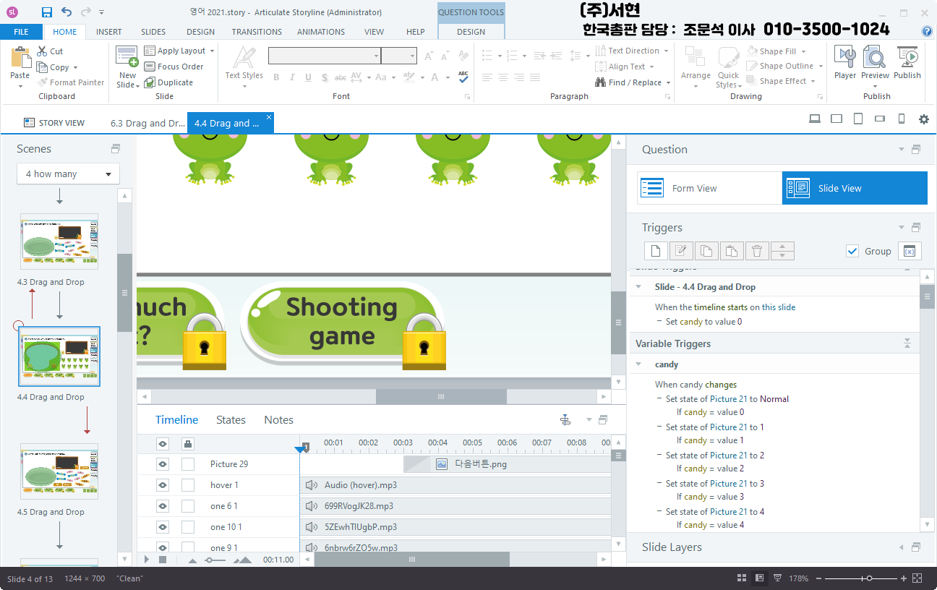Open the font name combo box
This screenshot has width=937, height=590.
324,56
